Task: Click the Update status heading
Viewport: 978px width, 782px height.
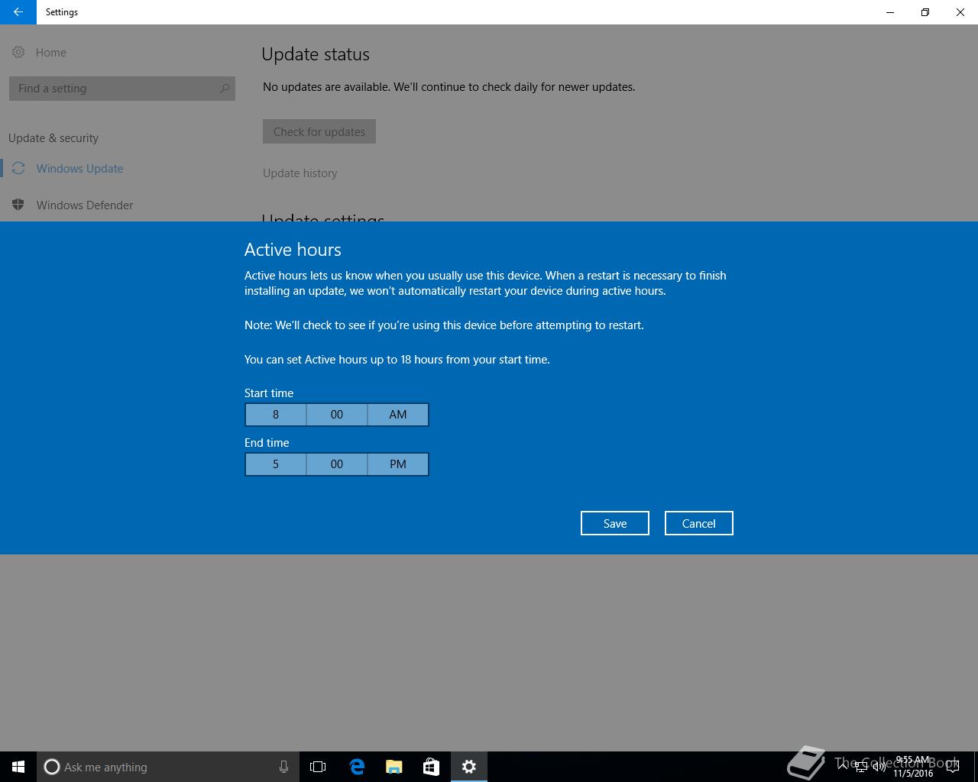Action: tap(316, 54)
